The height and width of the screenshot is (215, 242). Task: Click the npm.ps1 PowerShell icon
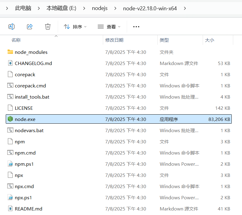pos(10,164)
